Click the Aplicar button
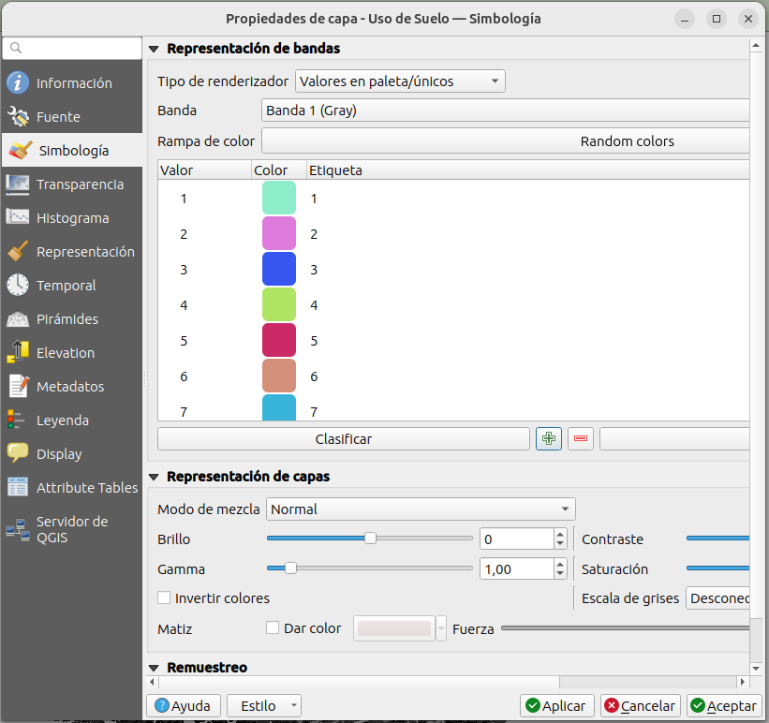The width and height of the screenshot is (769, 723). tap(555, 706)
